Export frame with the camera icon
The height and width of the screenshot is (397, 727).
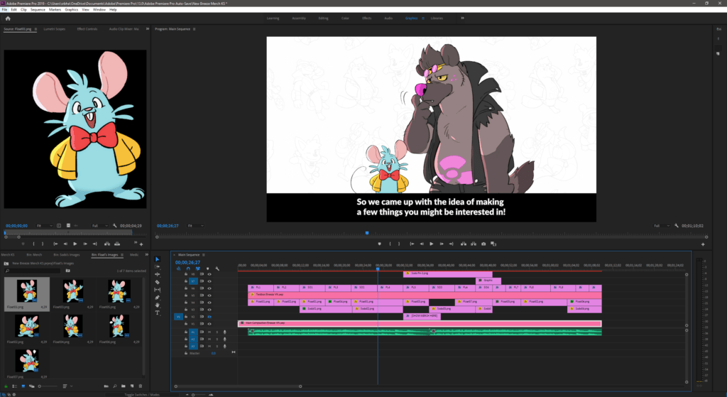(x=483, y=244)
